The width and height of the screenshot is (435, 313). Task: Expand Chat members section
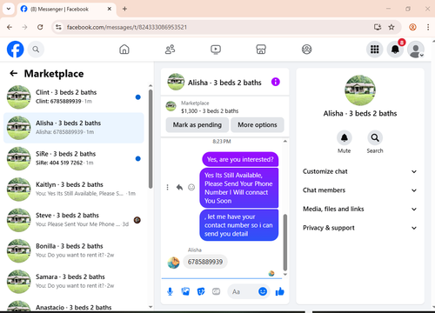[360, 190]
